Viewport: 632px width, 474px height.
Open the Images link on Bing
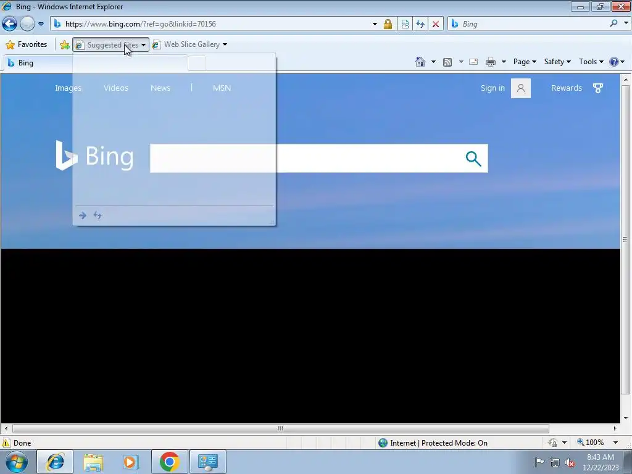point(68,88)
